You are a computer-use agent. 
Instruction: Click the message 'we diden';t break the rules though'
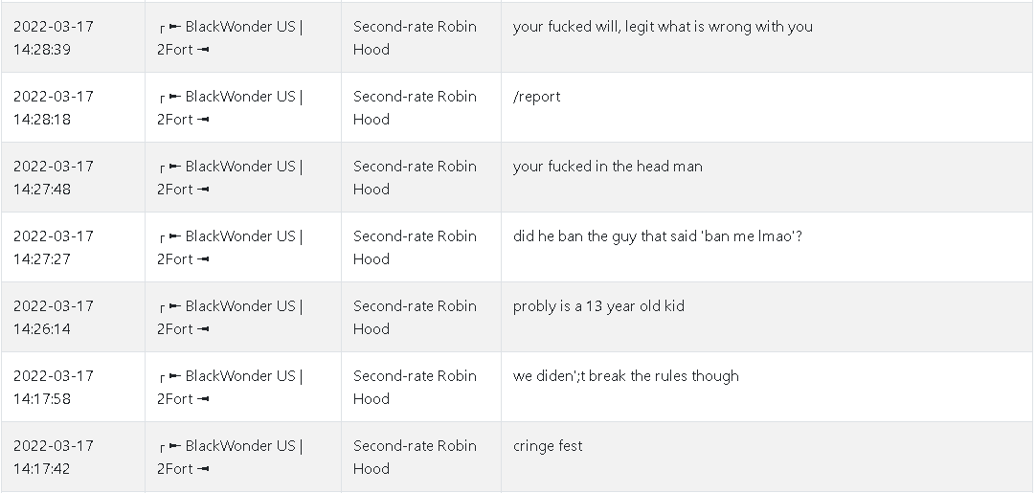tap(625, 376)
